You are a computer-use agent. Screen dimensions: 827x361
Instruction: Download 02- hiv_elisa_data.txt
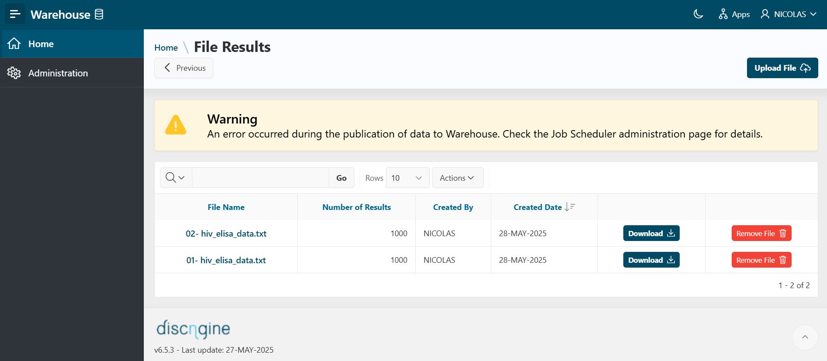click(651, 233)
